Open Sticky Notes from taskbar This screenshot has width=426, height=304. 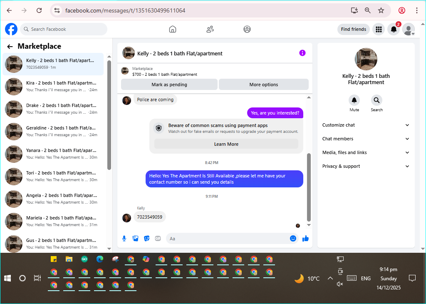tap(54, 259)
